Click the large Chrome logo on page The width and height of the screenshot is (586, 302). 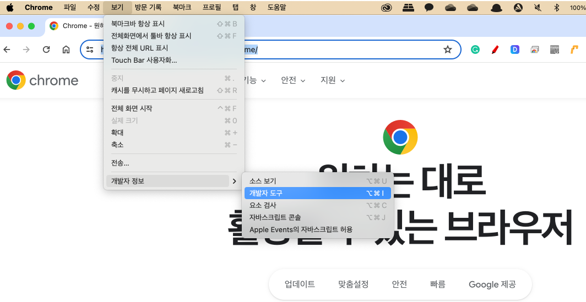(400, 138)
